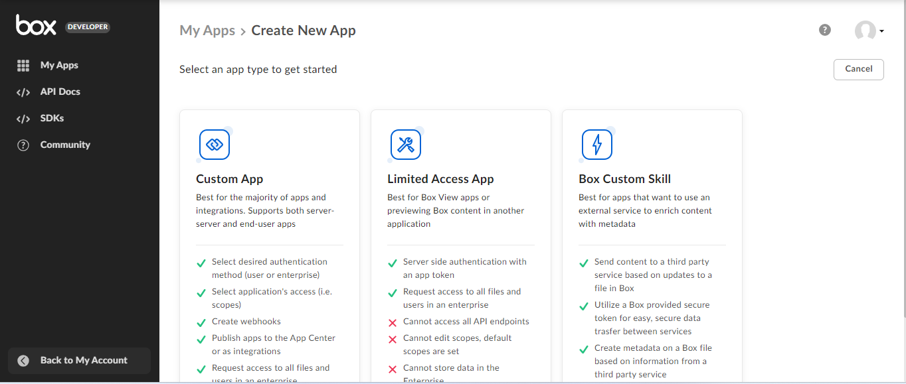Go to API Docs in sidebar

(x=60, y=92)
